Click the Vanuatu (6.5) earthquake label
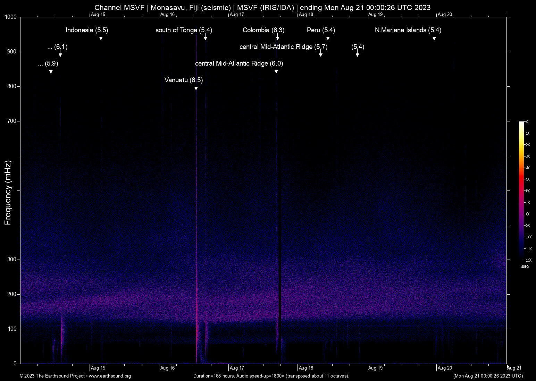Viewport: 536px width, 381px height. 184,80
